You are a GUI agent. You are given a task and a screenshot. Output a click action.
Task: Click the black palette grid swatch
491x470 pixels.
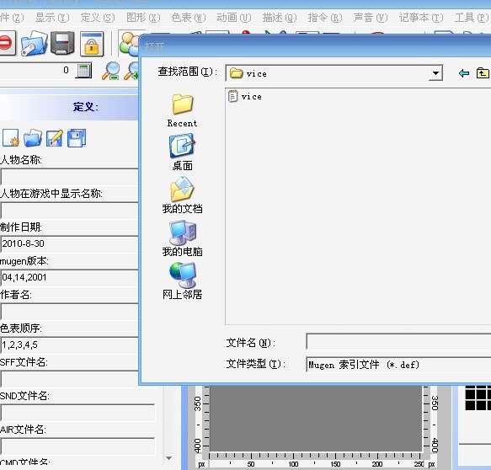478,398
